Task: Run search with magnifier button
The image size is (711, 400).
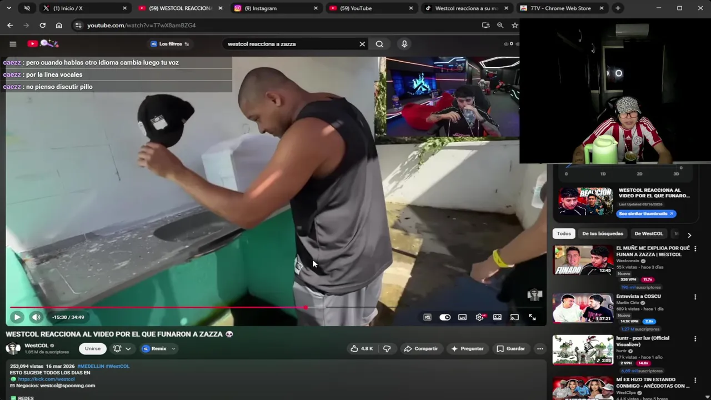Action: [379, 44]
